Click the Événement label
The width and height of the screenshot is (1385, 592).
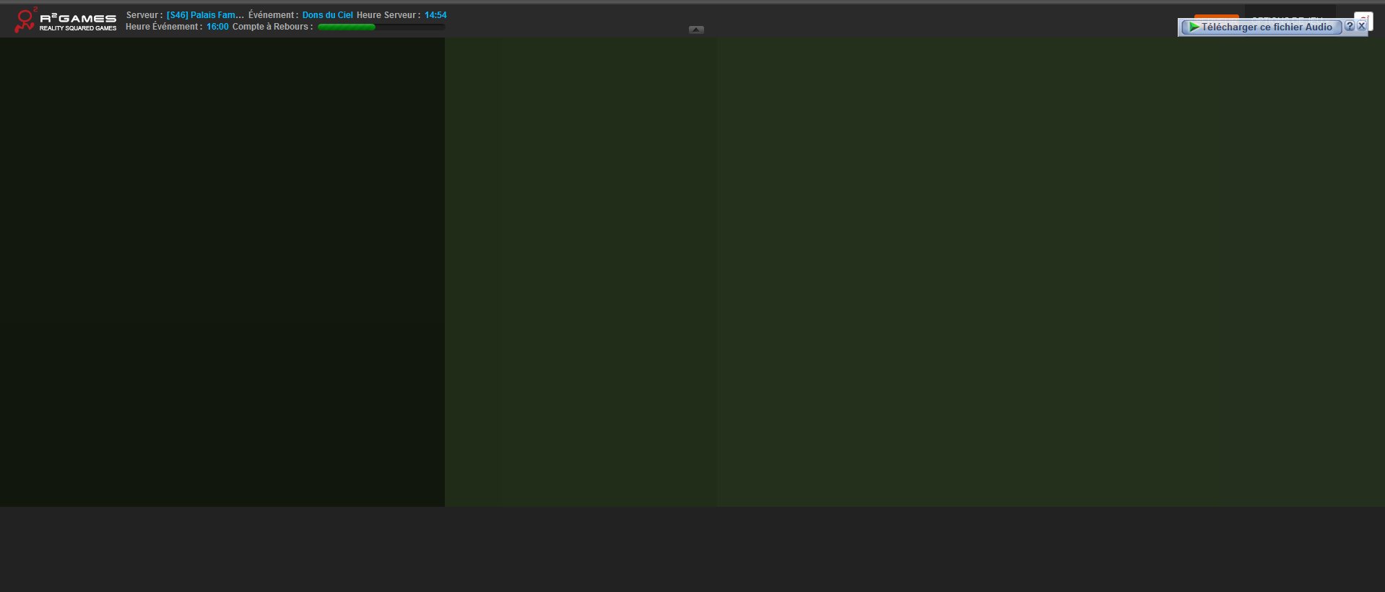(273, 15)
